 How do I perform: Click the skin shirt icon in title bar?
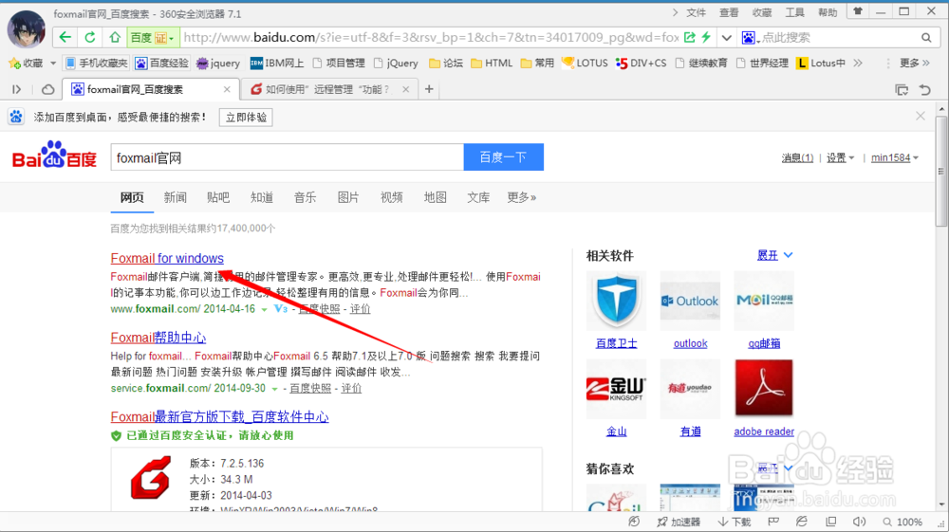858,11
